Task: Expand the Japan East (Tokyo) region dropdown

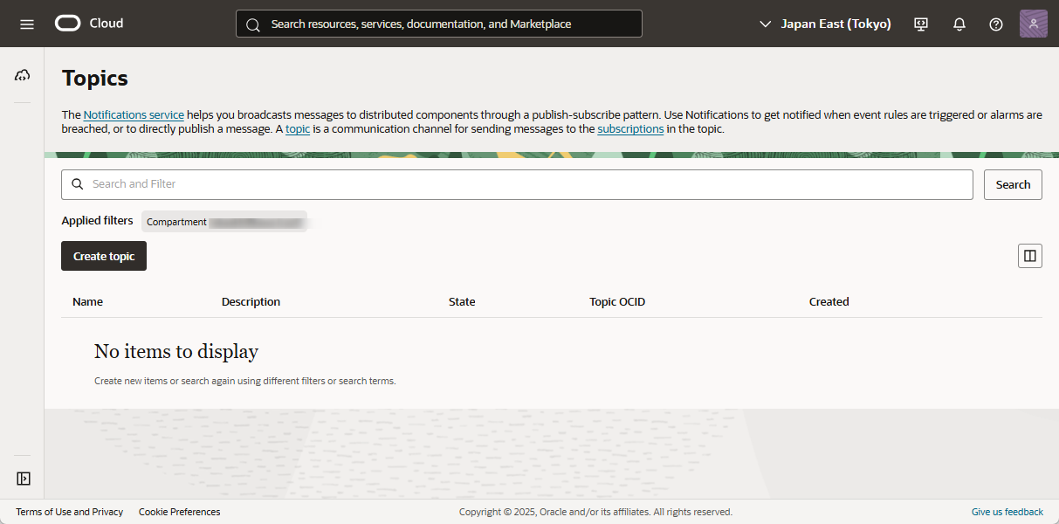Action: click(825, 24)
